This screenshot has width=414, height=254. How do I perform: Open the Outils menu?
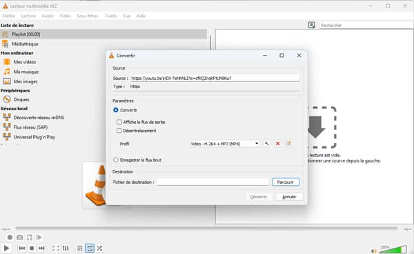click(x=110, y=16)
